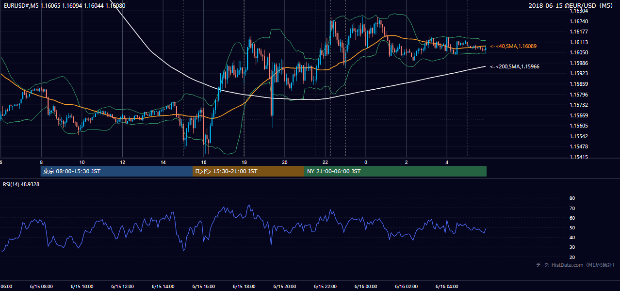This screenshot has width=620, height=291.
Task: Click hour tick 16 under the price chart
Action: [204, 162]
